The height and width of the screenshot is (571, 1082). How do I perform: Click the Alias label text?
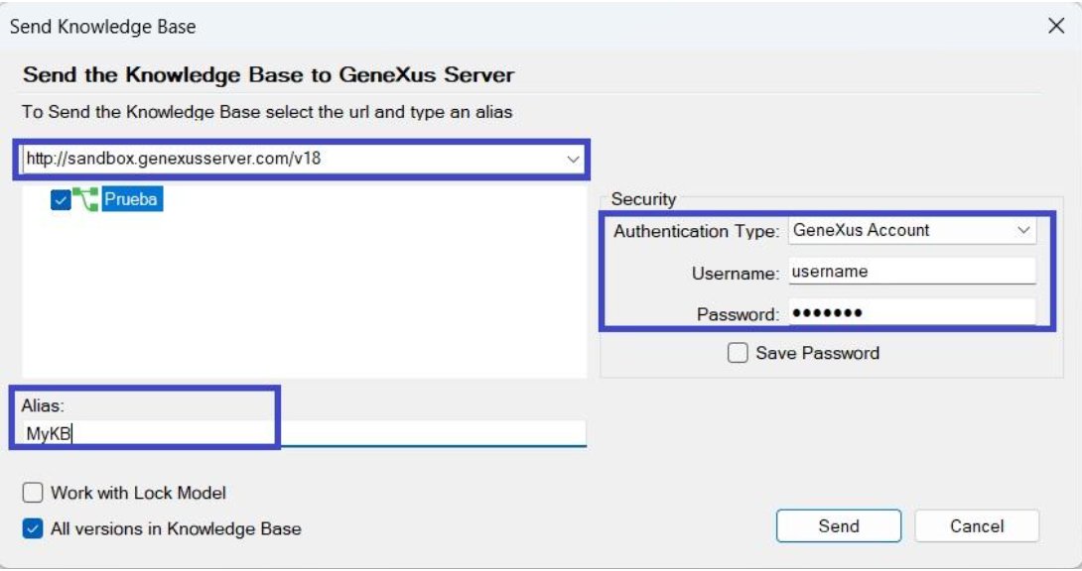pyautogui.click(x=42, y=404)
